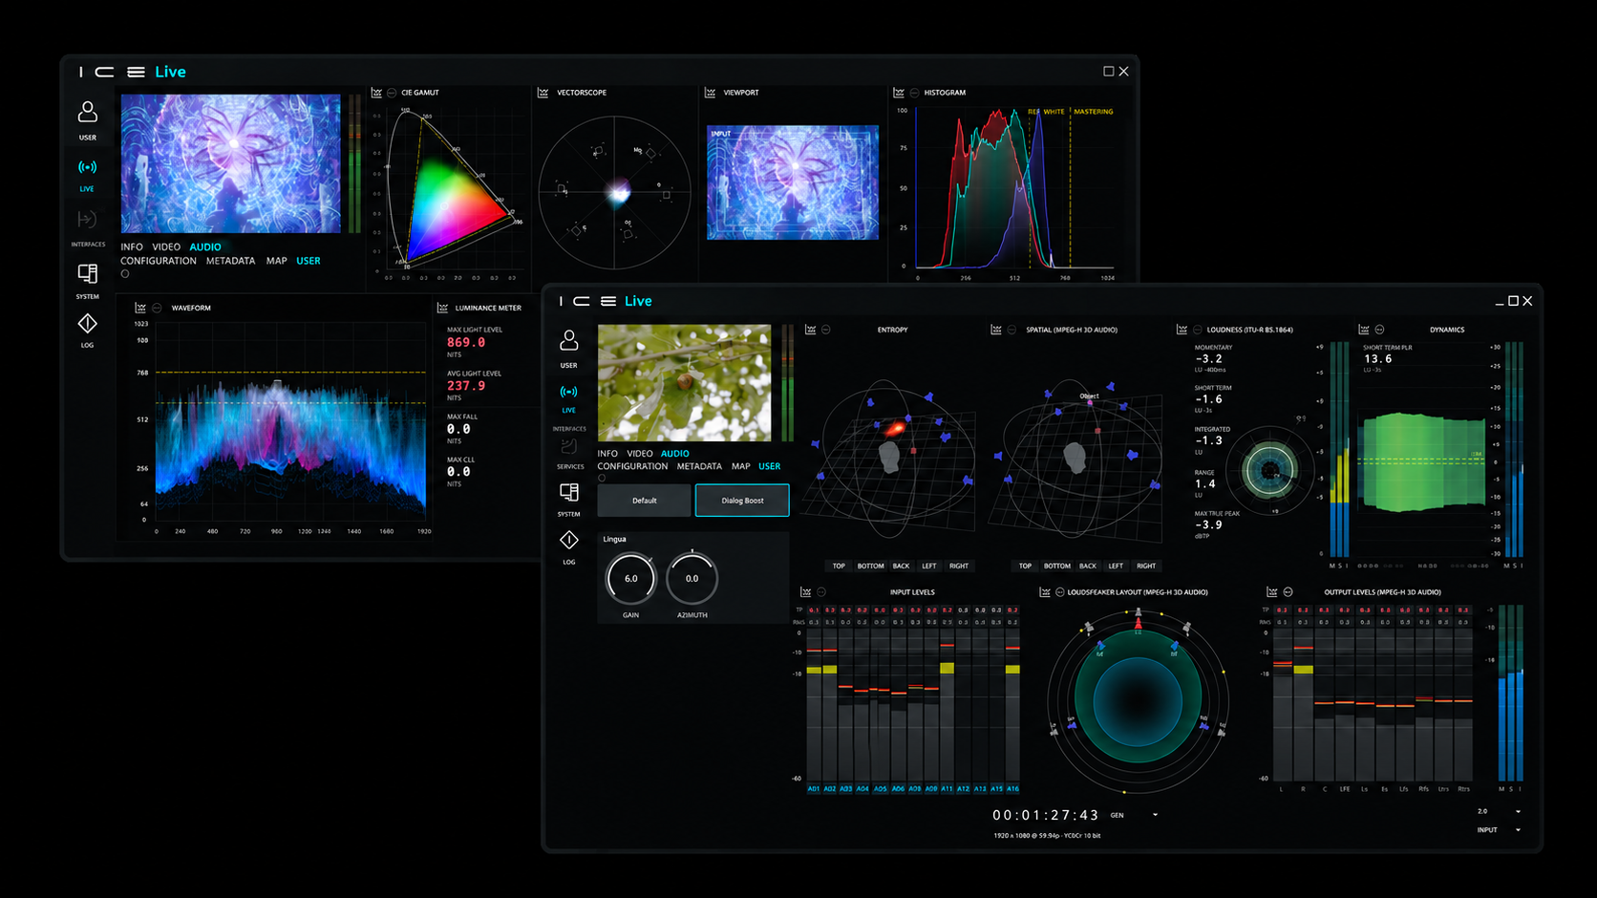Open the User page in the front window sidebar

tap(569, 341)
